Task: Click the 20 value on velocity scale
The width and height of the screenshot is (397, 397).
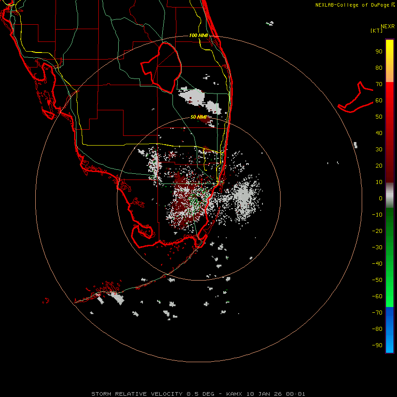Action: (x=379, y=166)
